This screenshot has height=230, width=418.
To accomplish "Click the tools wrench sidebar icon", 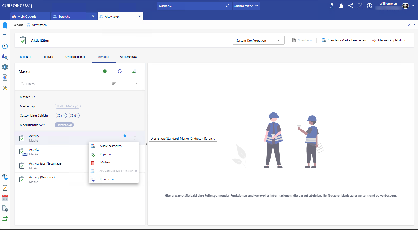I will pyautogui.click(x=5, y=88).
